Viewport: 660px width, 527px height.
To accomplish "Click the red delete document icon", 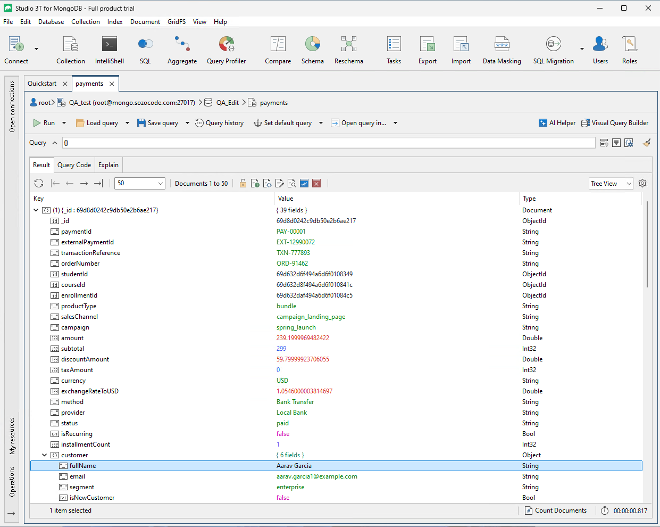I will [x=316, y=183].
